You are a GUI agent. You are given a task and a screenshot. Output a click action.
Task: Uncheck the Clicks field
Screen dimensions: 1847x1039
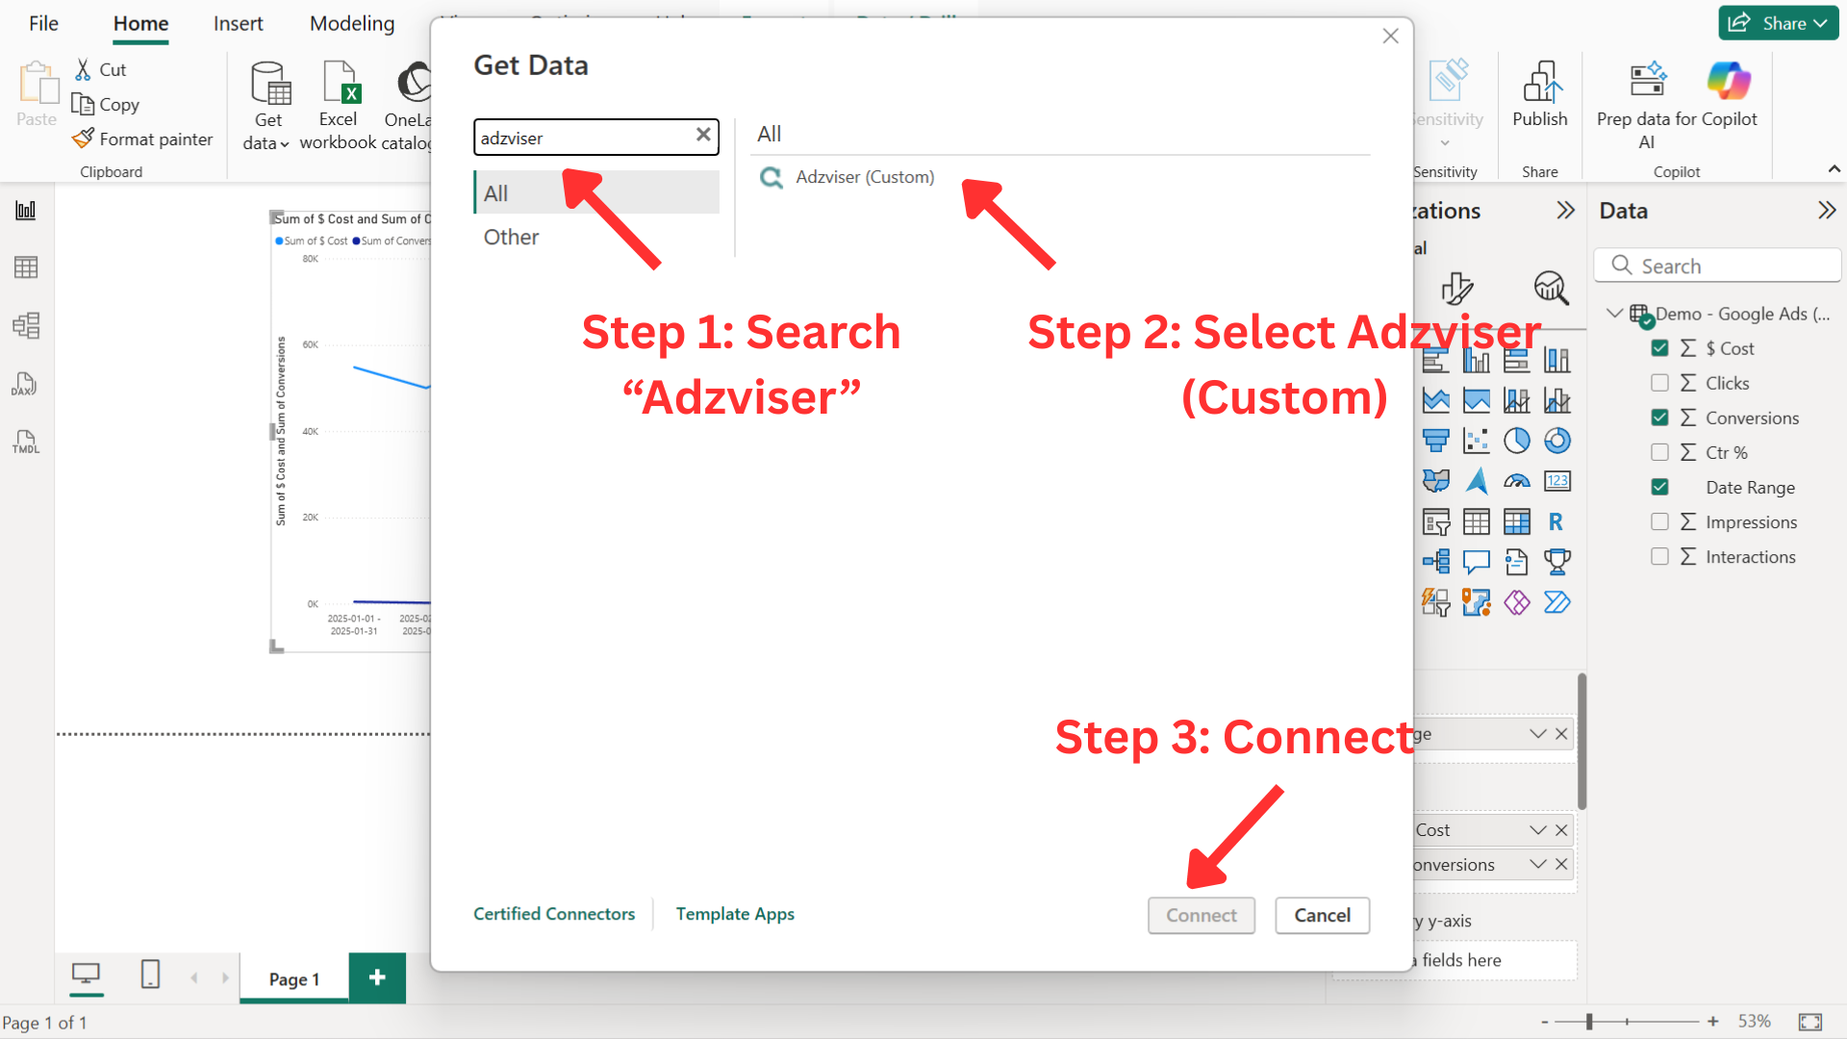(x=1659, y=382)
